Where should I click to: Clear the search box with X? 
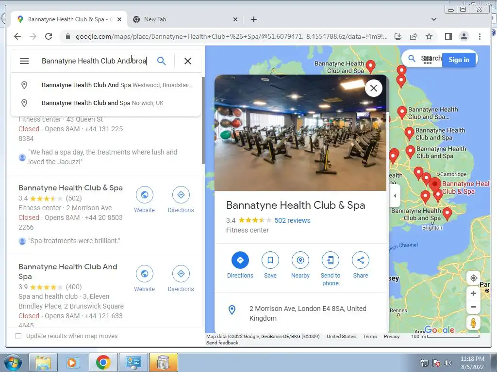click(x=188, y=61)
